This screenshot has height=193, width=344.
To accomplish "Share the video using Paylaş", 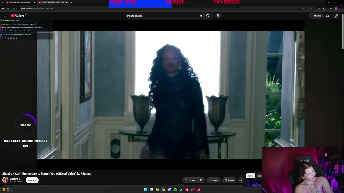I will [x=214, y=180].
